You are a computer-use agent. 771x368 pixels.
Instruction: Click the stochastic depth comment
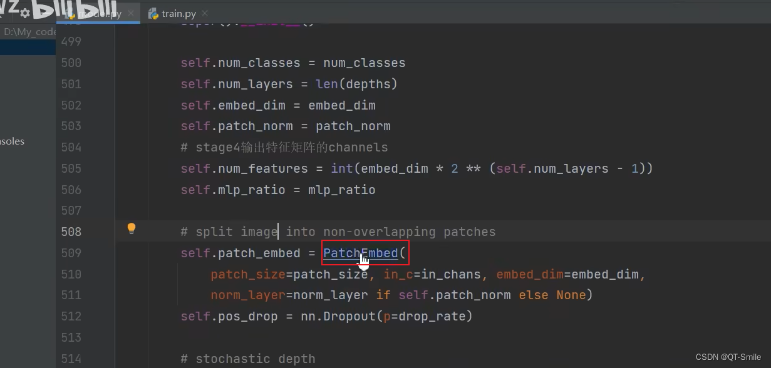click(x=248, y=359)
